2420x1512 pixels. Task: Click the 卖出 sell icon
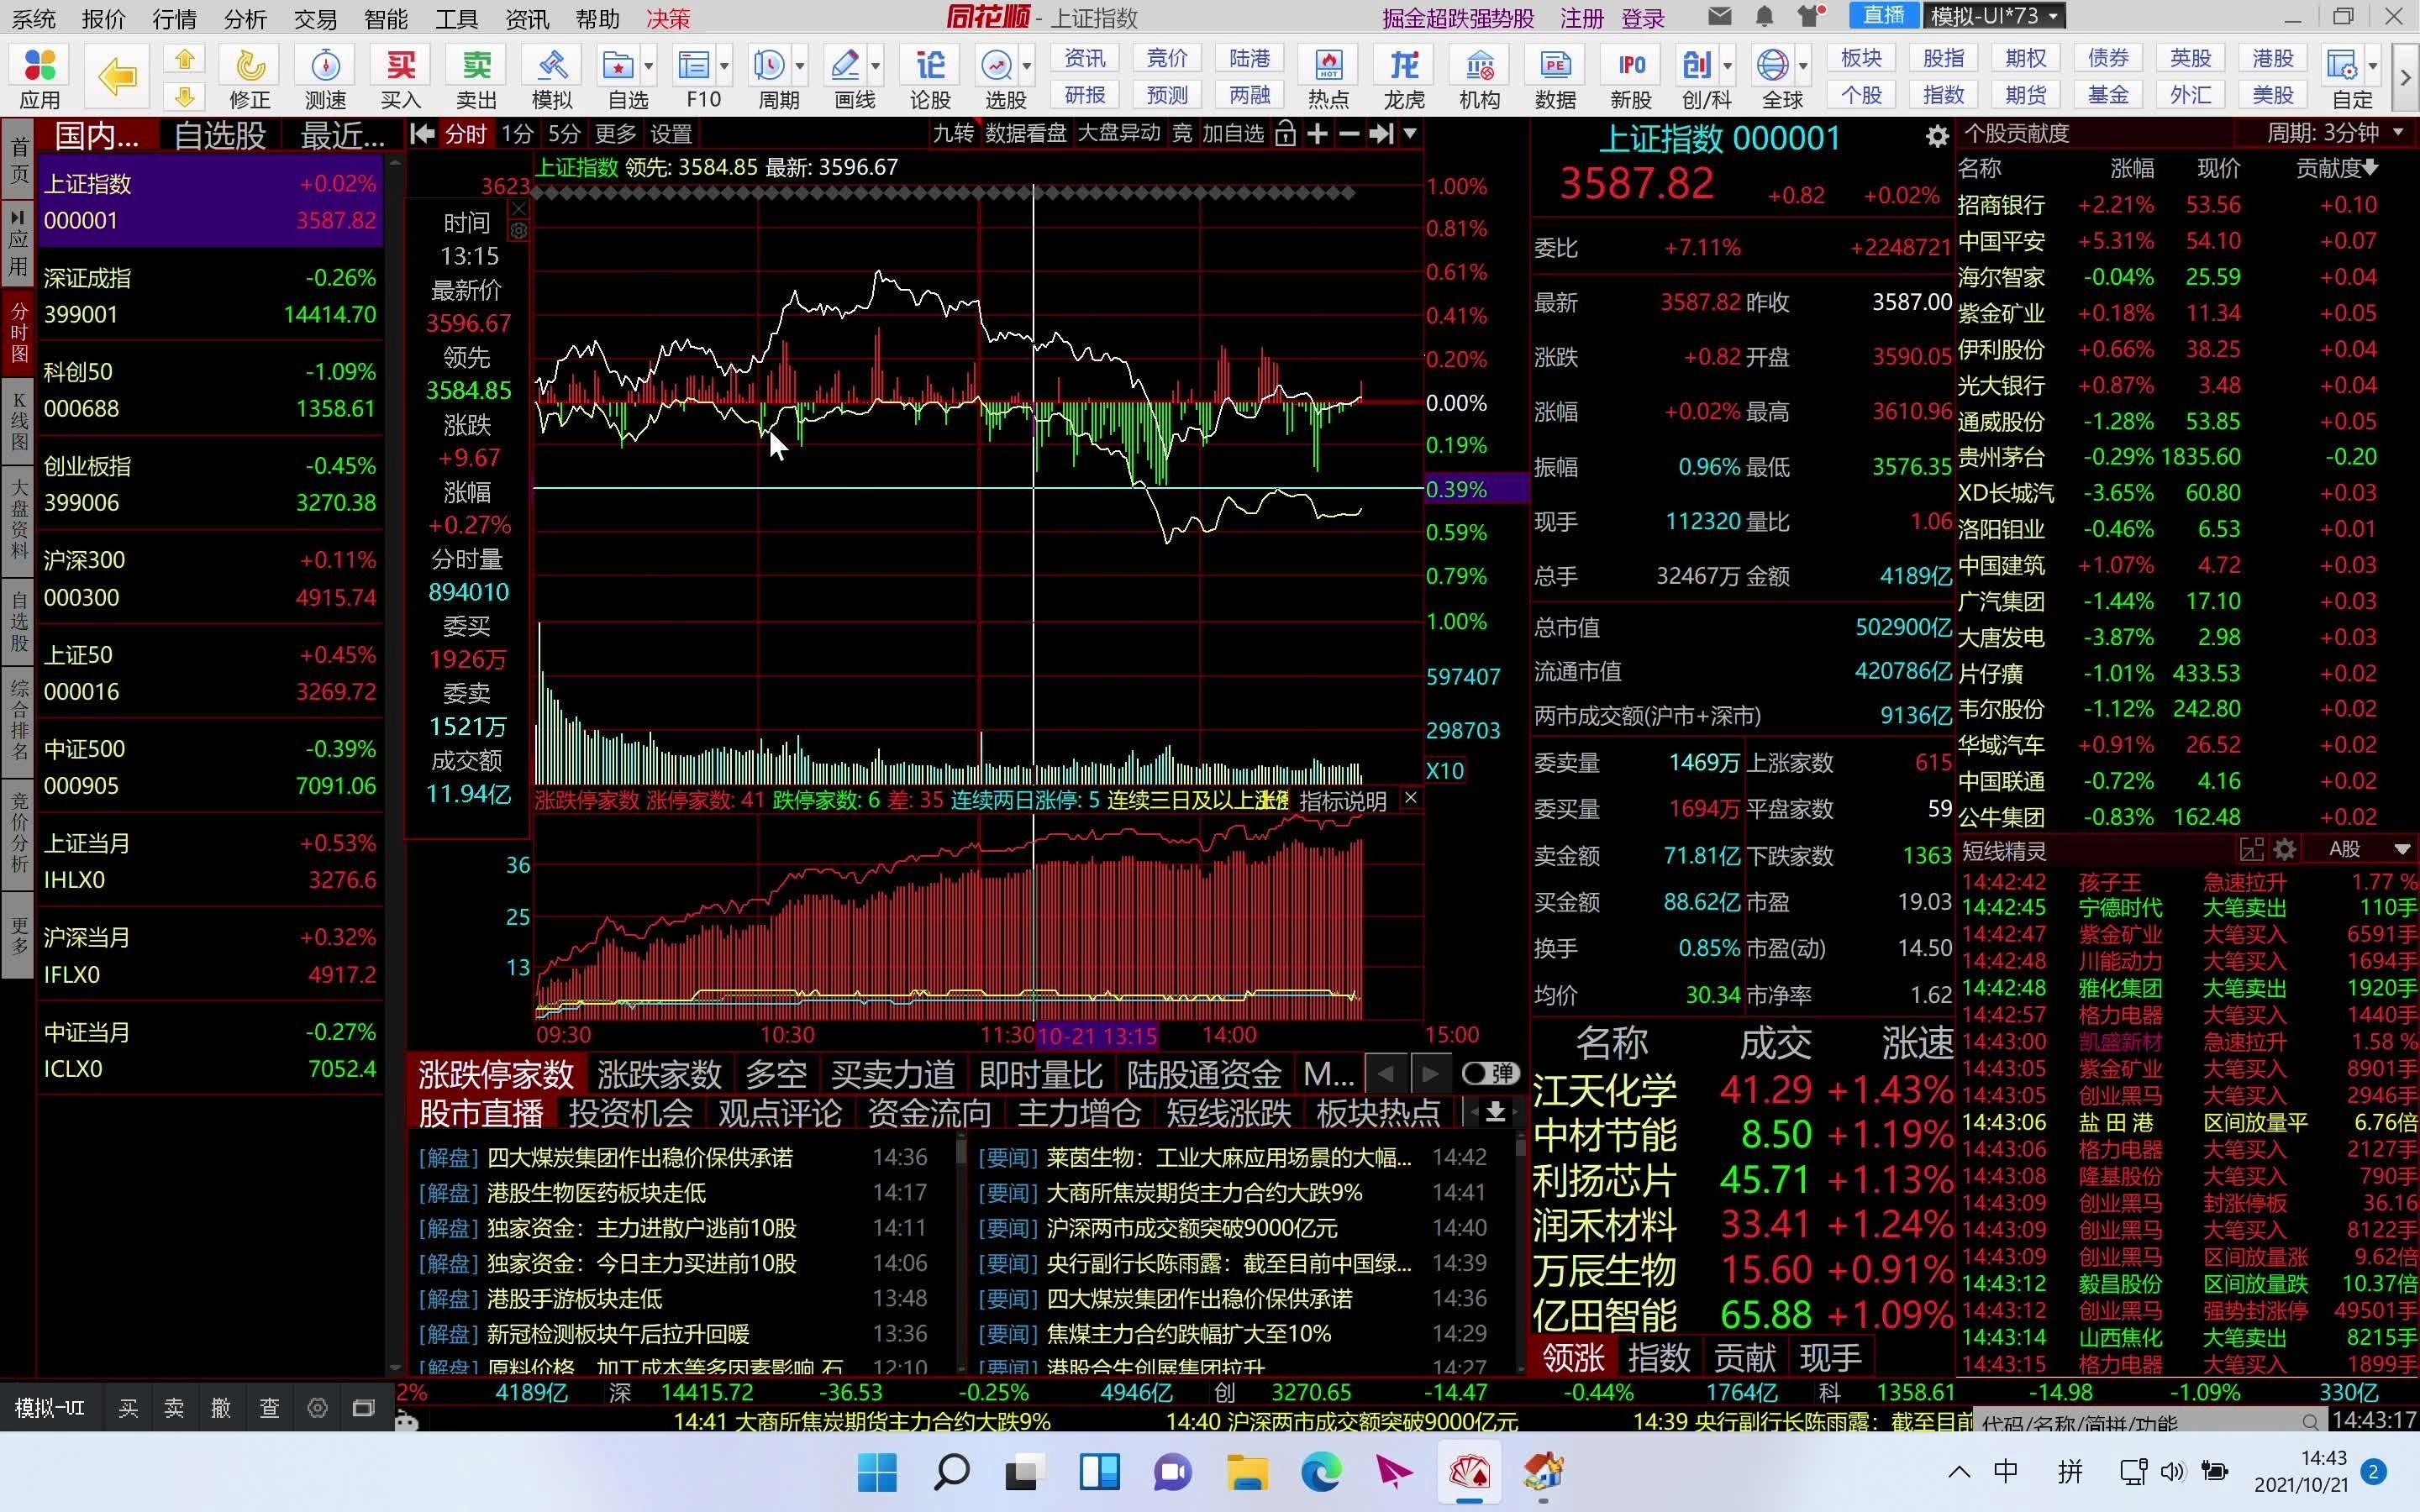(x=477, y=78)
